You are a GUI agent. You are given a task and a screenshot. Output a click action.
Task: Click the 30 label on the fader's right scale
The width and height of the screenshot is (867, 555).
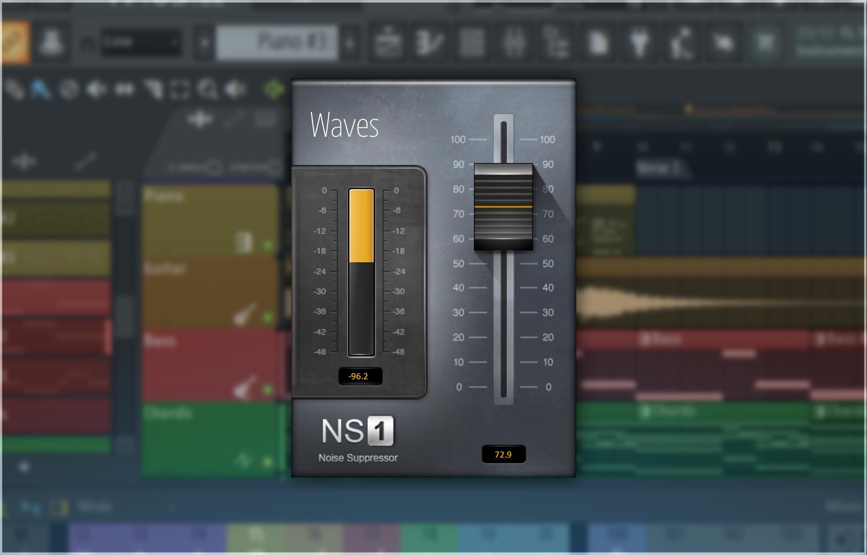click(548, 312)
